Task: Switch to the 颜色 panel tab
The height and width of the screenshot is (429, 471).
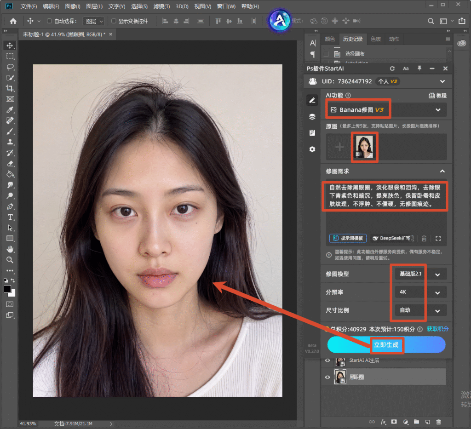Action: 330,39
